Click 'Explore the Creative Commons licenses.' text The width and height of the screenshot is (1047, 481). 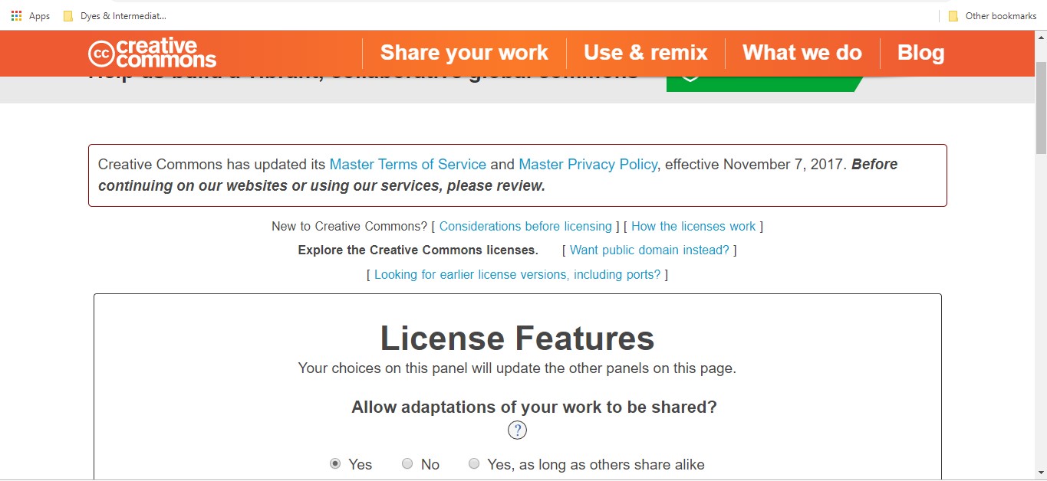[x=418, y=250]
